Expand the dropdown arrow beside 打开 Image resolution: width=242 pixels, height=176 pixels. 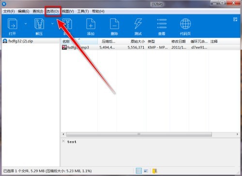point(26,24)
